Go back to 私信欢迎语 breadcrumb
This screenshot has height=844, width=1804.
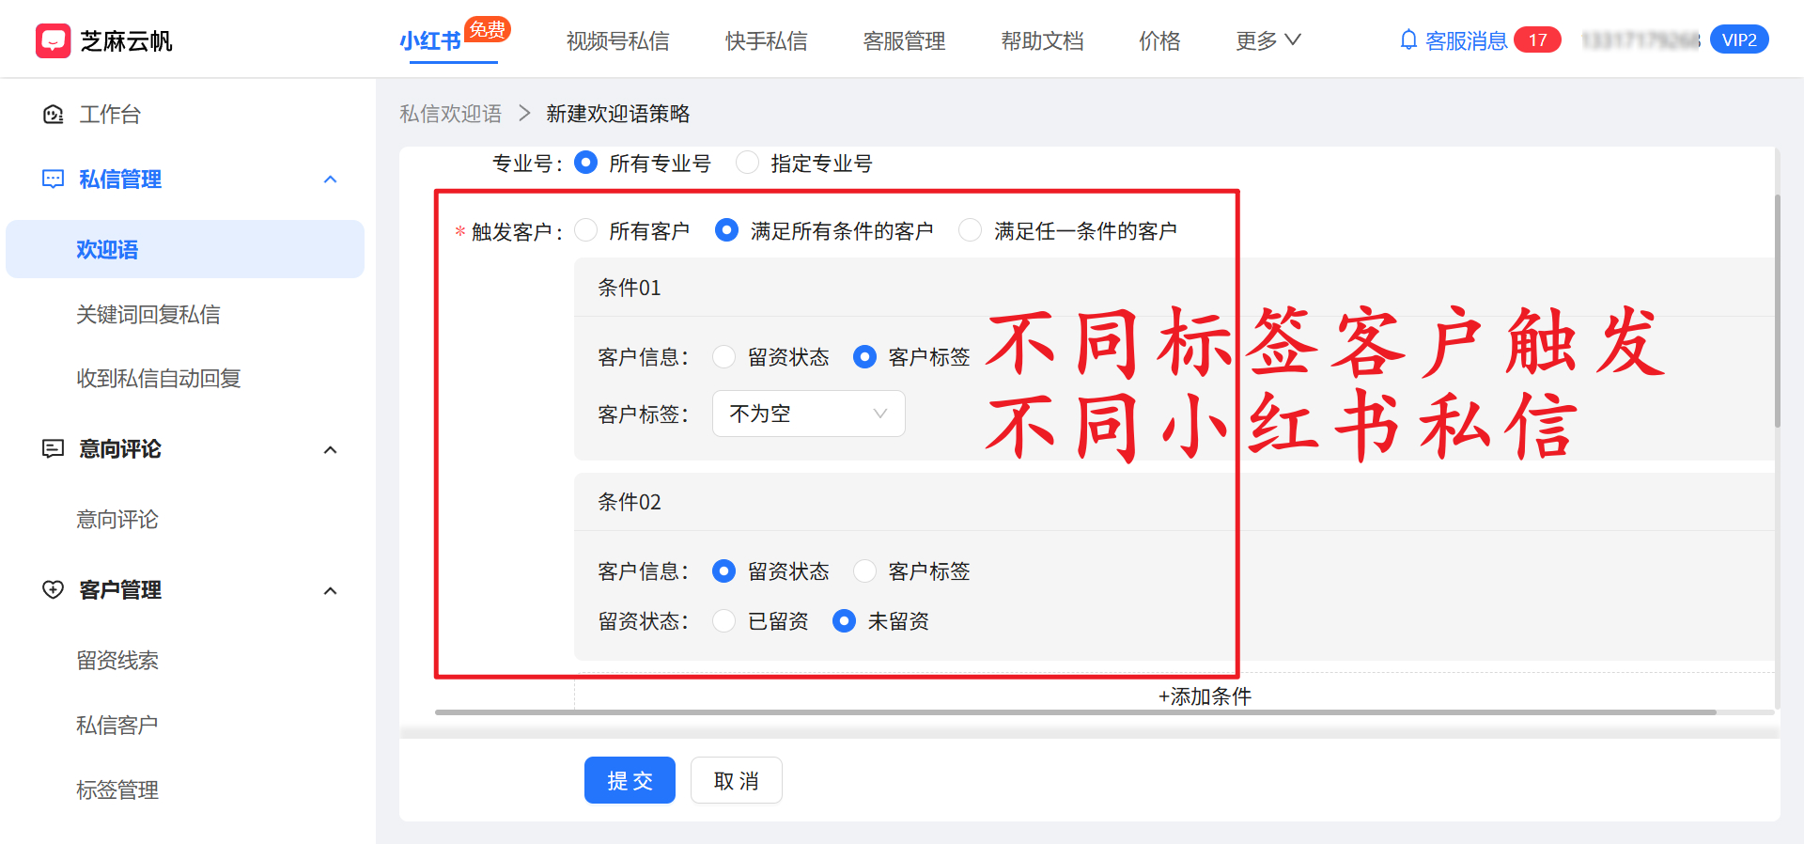451,114
